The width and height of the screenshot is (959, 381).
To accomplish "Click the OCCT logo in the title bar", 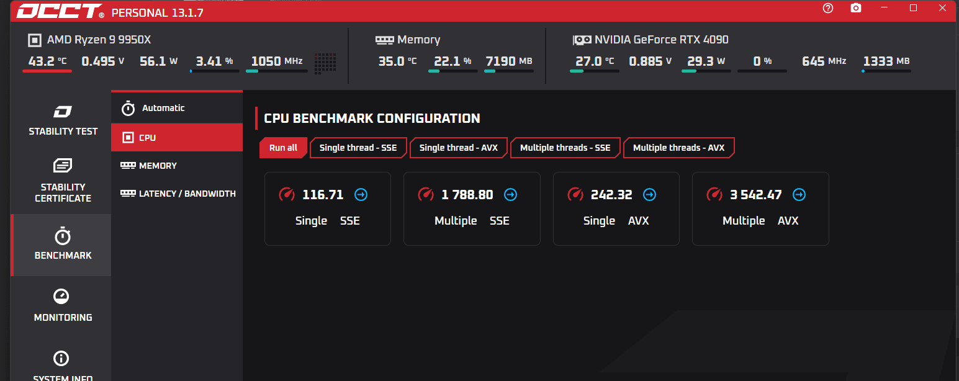I will coord(60,11).
